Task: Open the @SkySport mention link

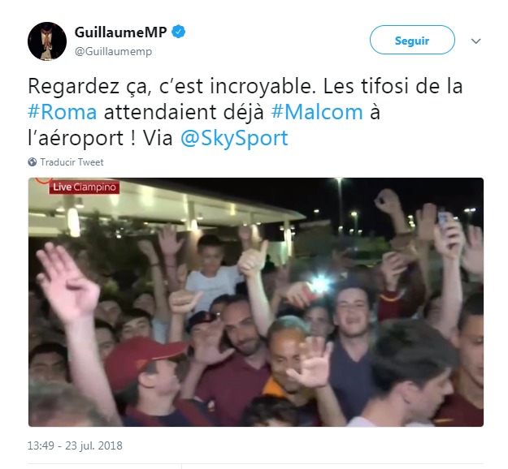Action: 234,139
